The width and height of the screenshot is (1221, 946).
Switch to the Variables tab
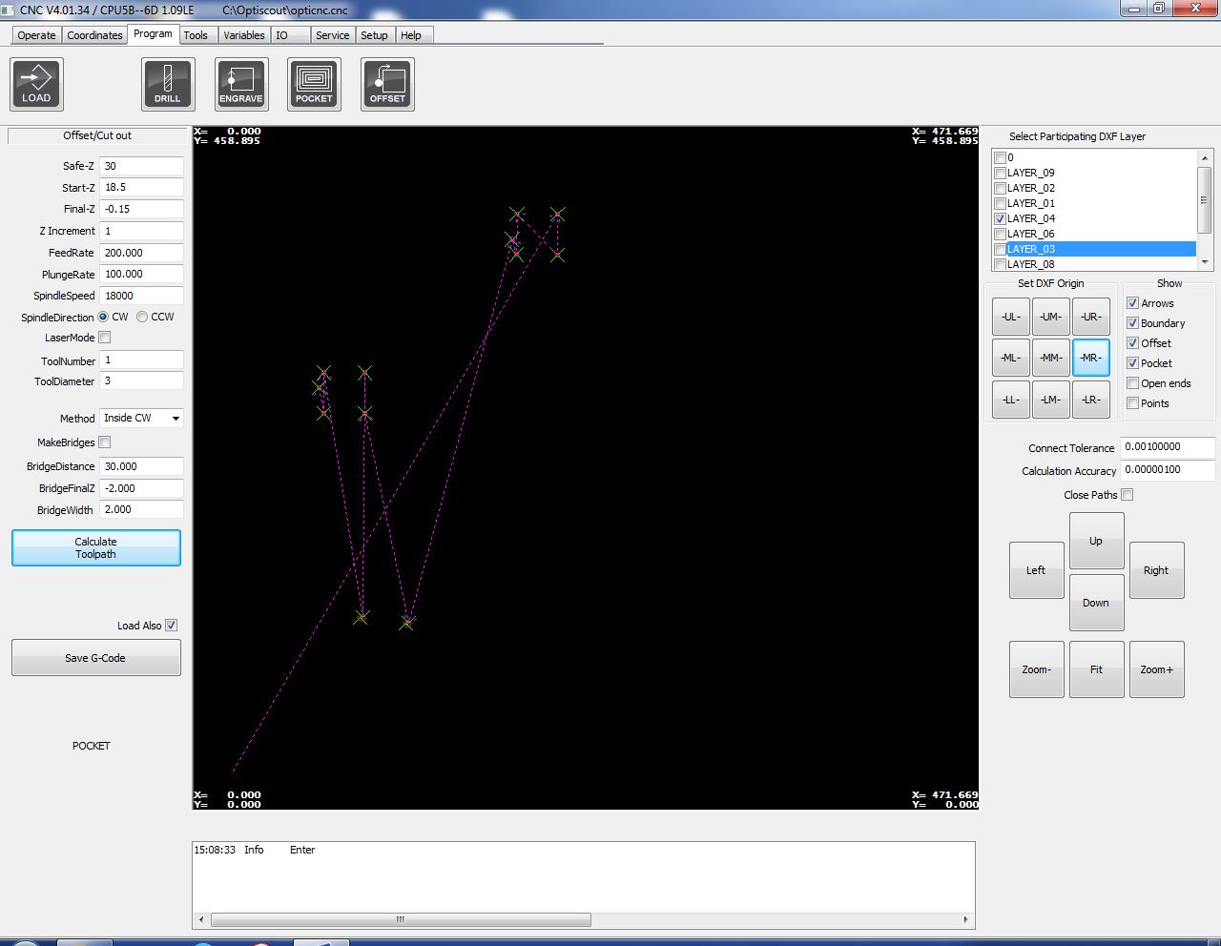coord(244,35)
